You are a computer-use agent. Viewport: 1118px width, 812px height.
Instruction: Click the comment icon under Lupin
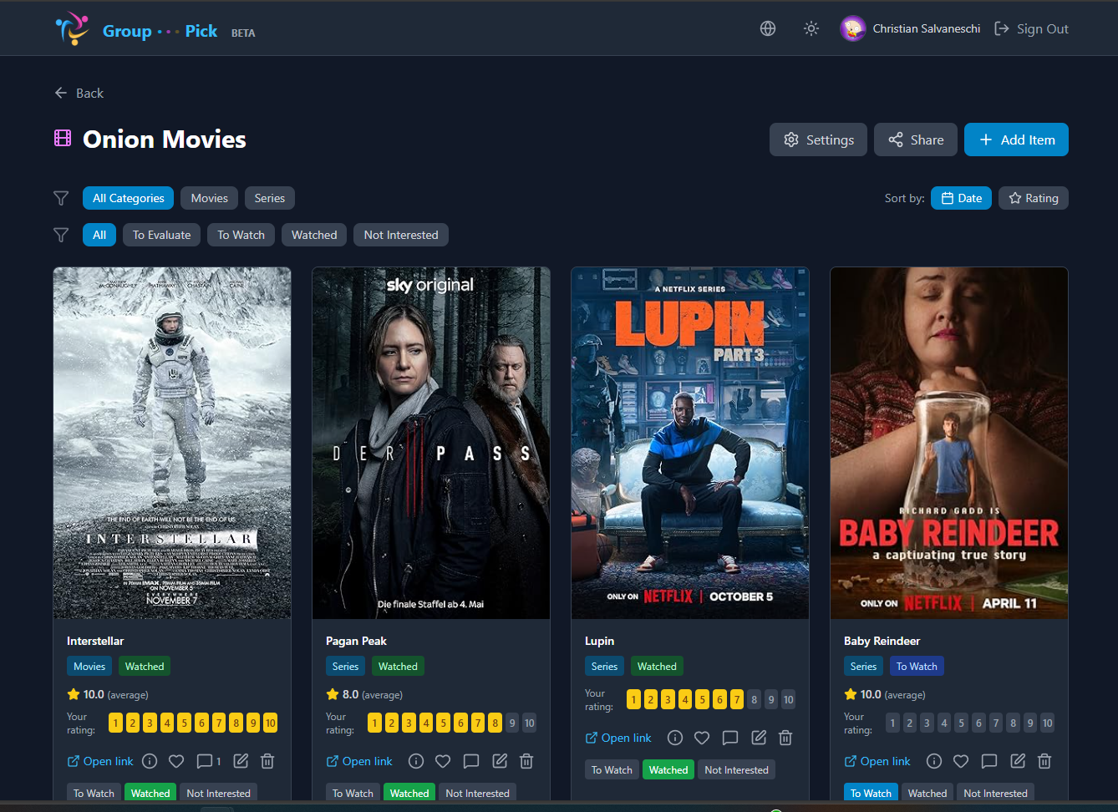730,738
